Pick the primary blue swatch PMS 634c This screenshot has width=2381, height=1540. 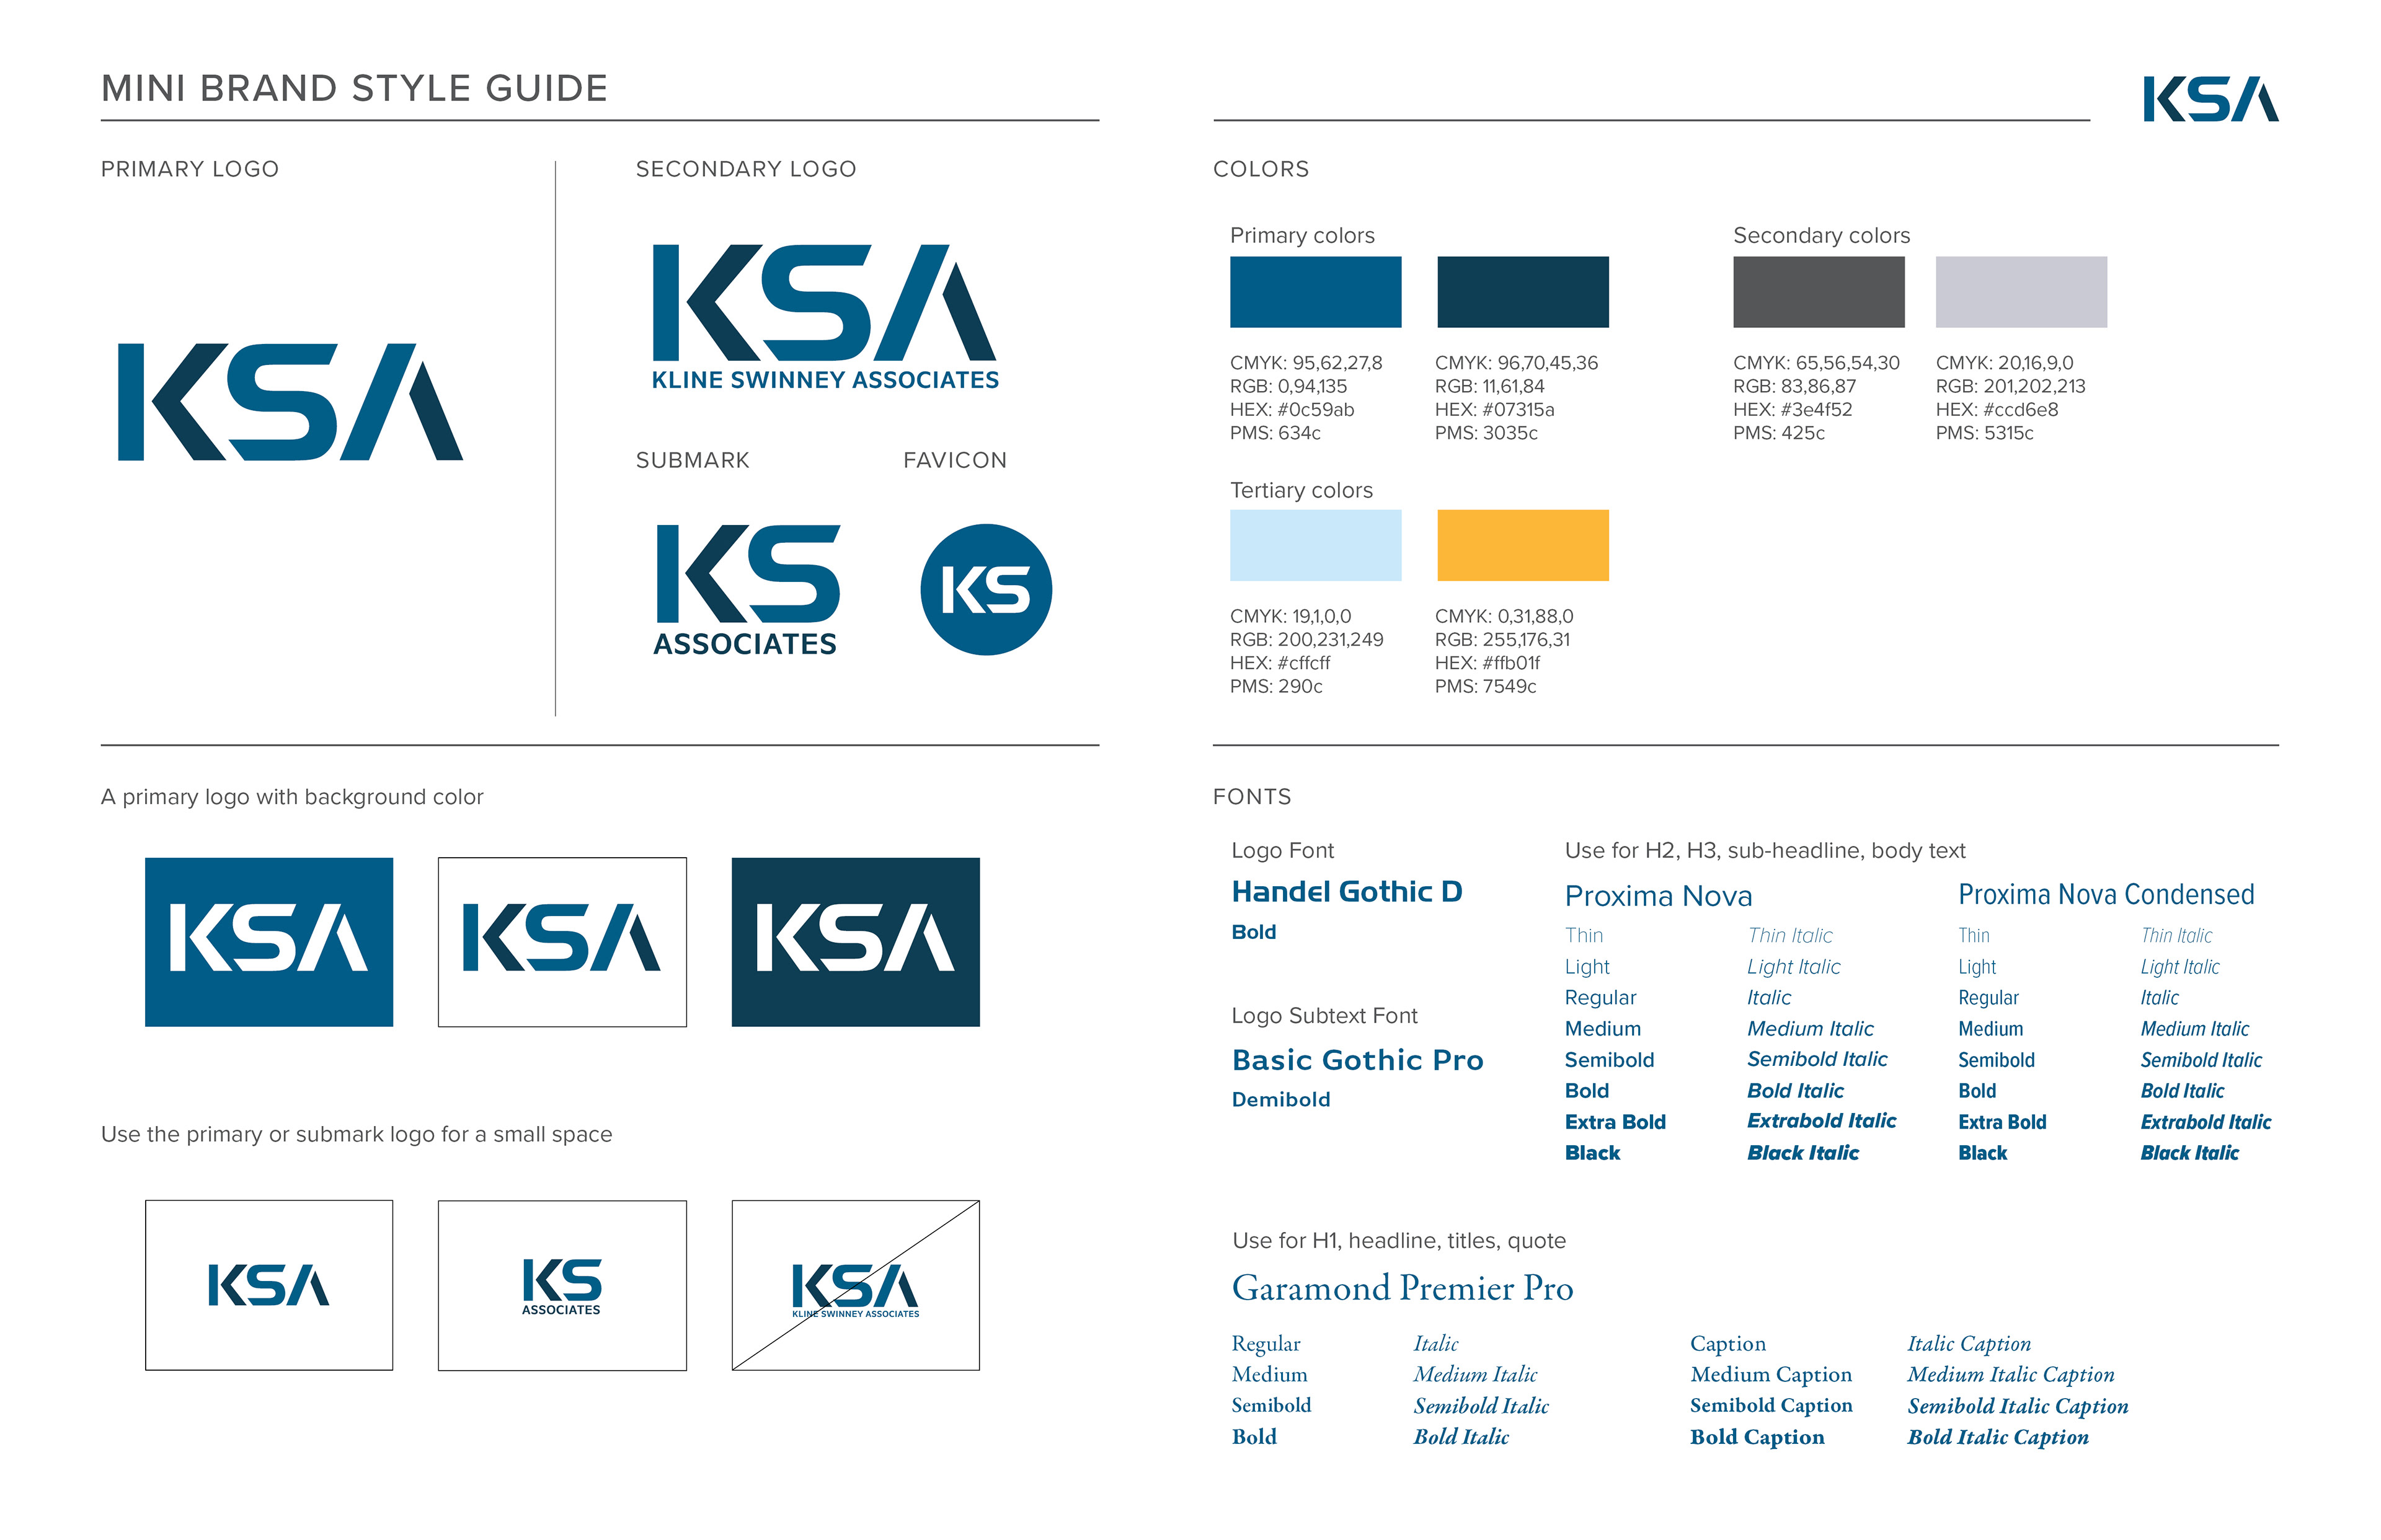[1315, 292]
